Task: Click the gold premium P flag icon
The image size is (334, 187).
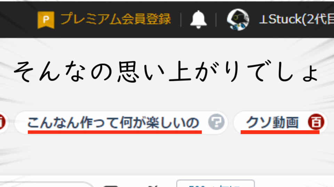Action: tap(46, 20)
